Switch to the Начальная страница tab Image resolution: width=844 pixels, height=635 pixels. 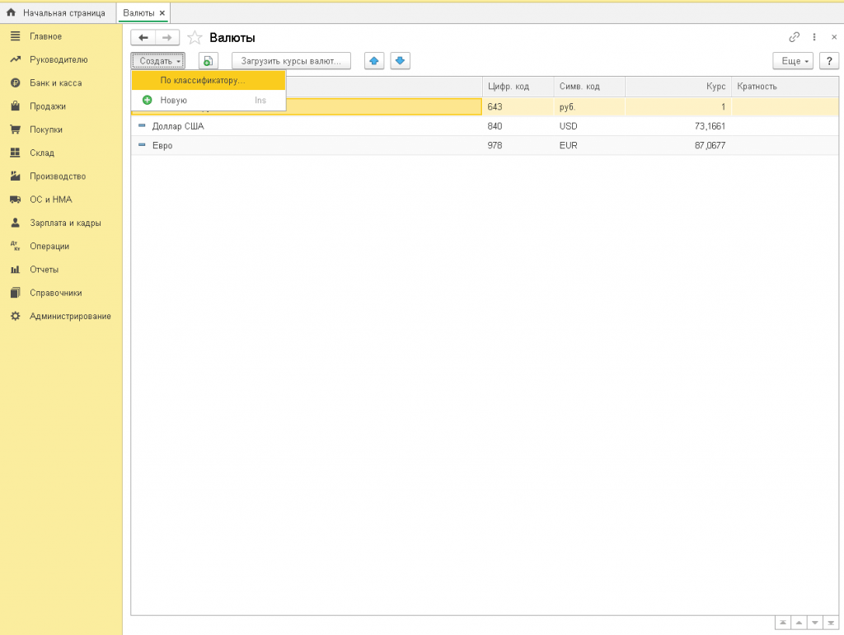tap(57, 13)
